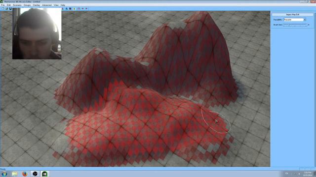The width and height of the screenshot is (316, 177).
Task: Switch to OBS in the taskbar
Action: pos(35,174)
